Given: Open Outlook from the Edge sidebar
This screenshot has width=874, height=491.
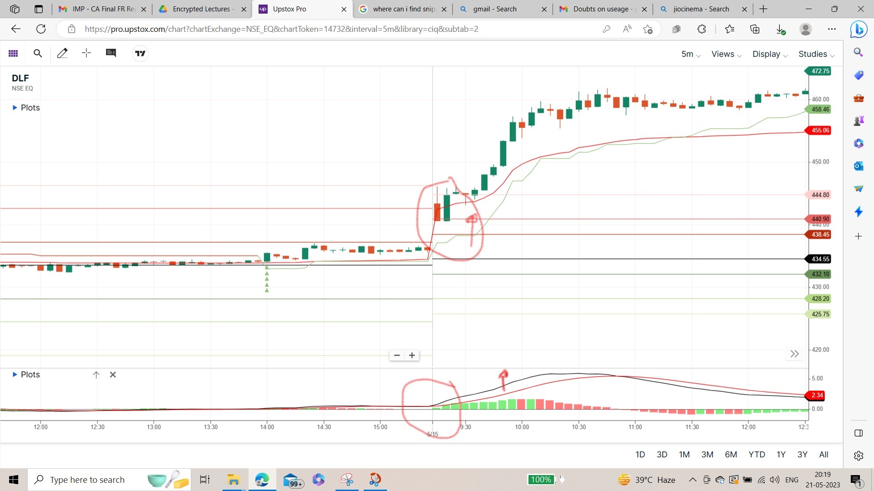Looking at the screenshot, I should [x=859, y=166].
